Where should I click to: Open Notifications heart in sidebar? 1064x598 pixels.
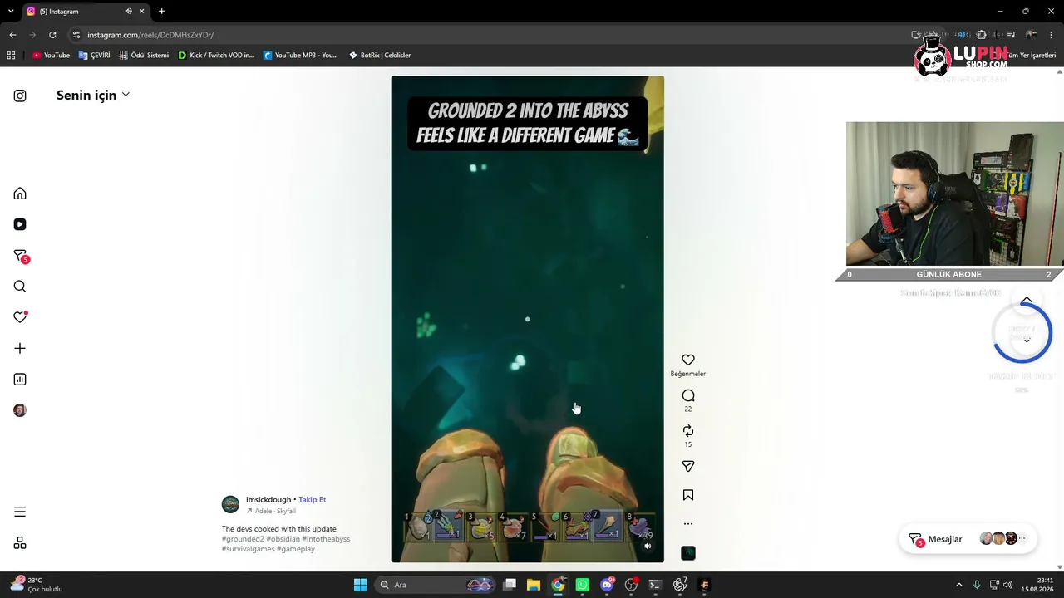[20, 317]
